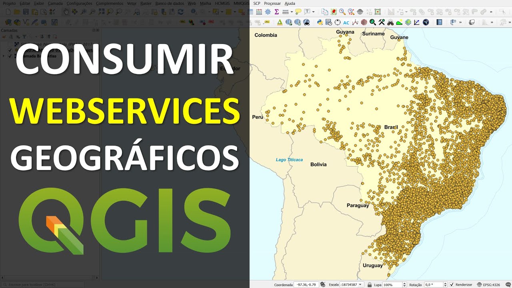Click the green hill terrain profile icon
Screen dimensions: 512x288
399,22
